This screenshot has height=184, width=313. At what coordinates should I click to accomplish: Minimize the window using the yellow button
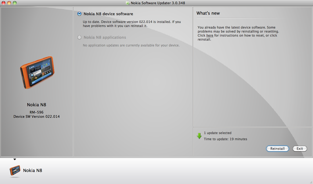tap(9, 3)
